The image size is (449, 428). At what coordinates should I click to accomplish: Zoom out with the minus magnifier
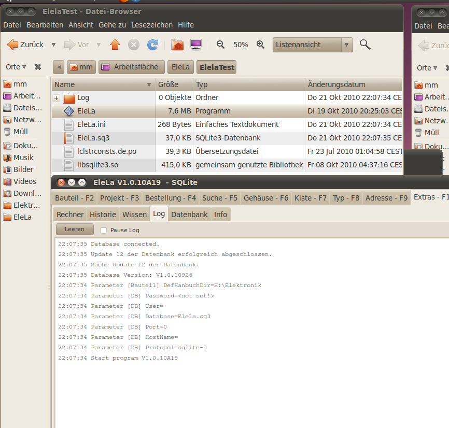[x=220, y=45]
